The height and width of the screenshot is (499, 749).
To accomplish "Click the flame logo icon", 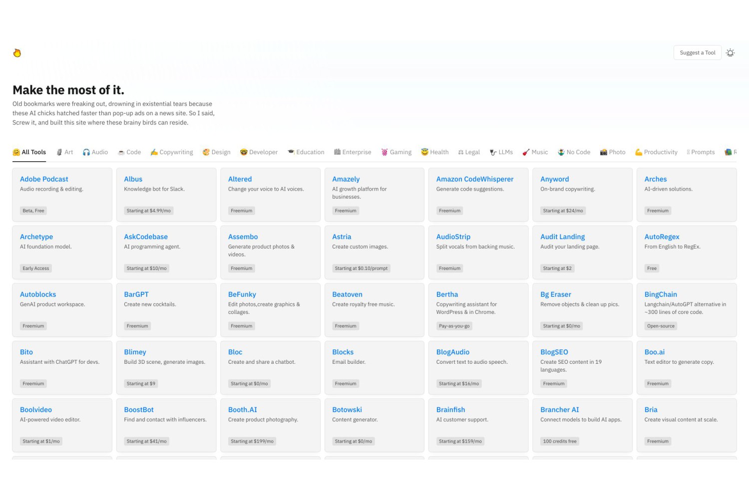I will [x=17, y=53].
